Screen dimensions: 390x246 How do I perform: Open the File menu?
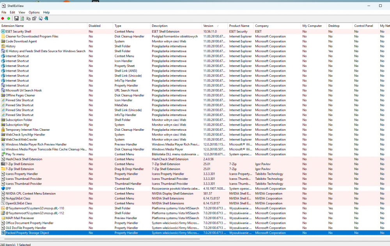pyautogui.click(x=4, y=12)
